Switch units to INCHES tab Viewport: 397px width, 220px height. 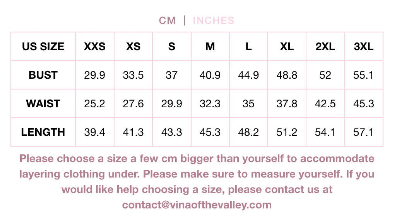(x=214, y=20)
